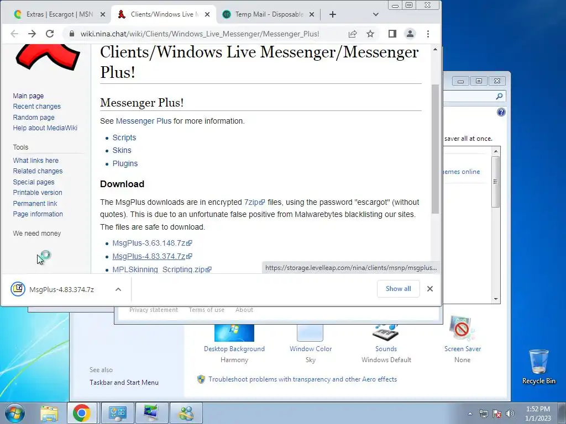Screen dimensions: 566x424
Task: Open Taskbar and Start Menu link
Action: click(x=124, y=383)
